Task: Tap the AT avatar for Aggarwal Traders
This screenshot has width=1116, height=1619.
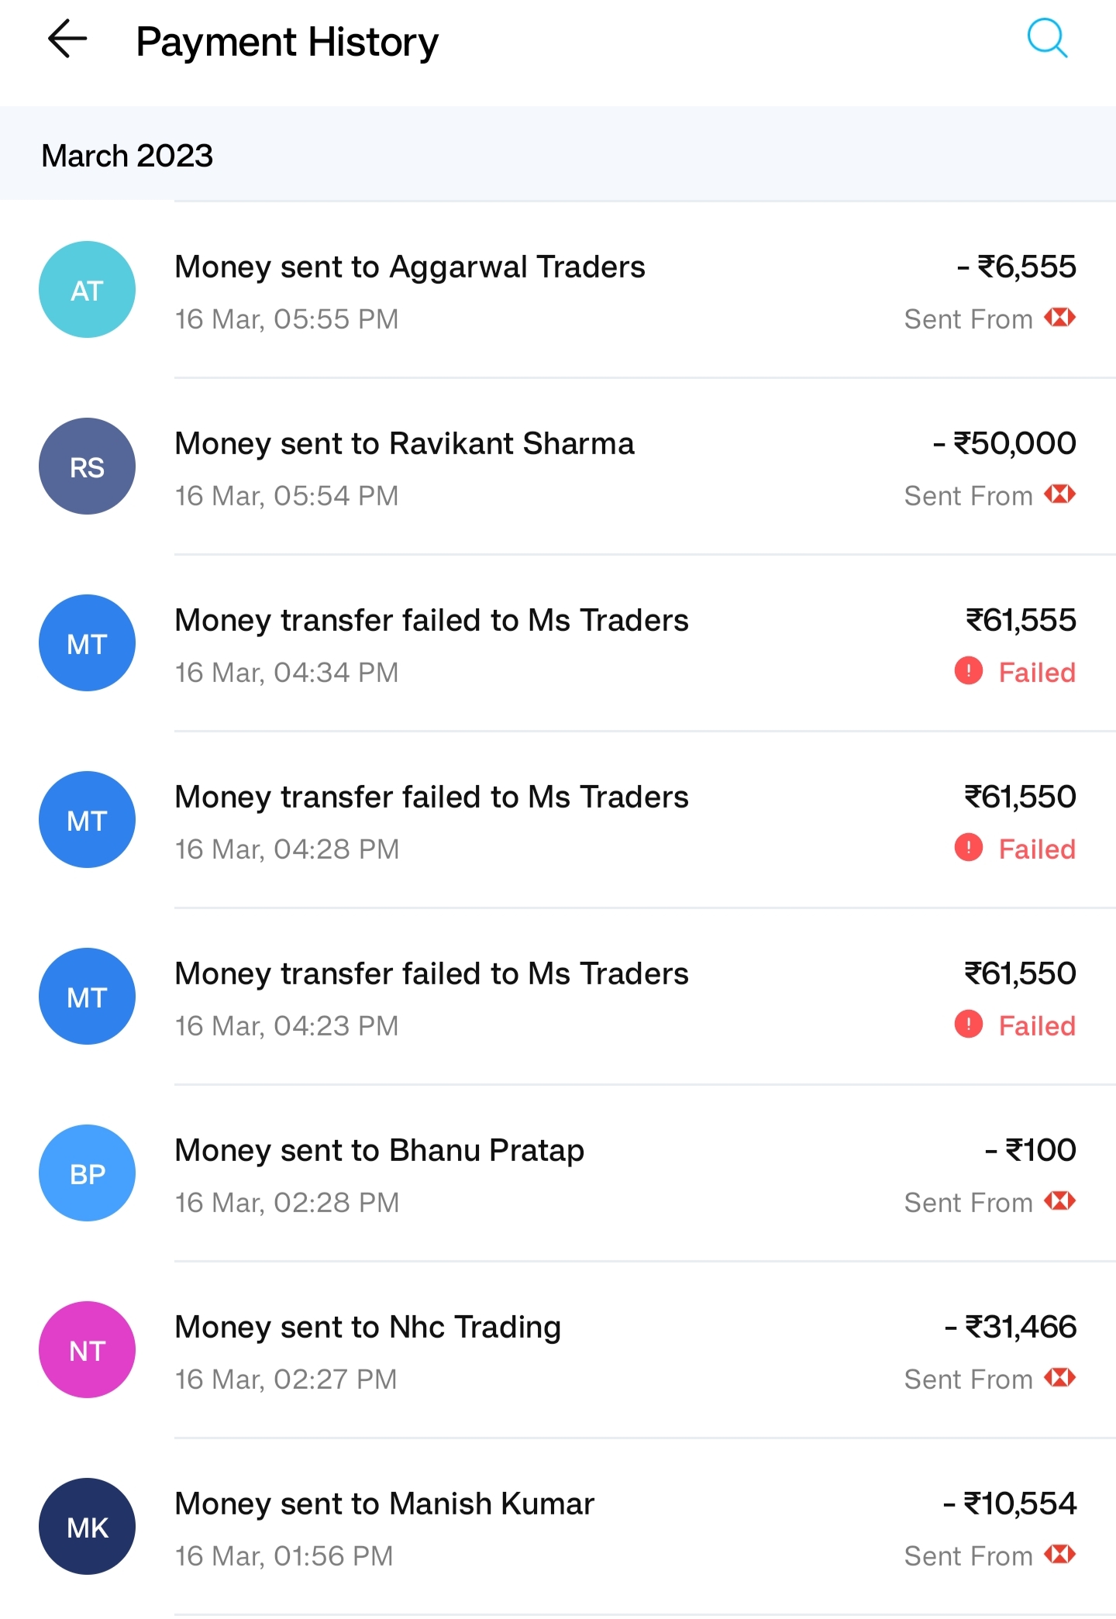Action: pyautogui.click(x=87, y=290)
